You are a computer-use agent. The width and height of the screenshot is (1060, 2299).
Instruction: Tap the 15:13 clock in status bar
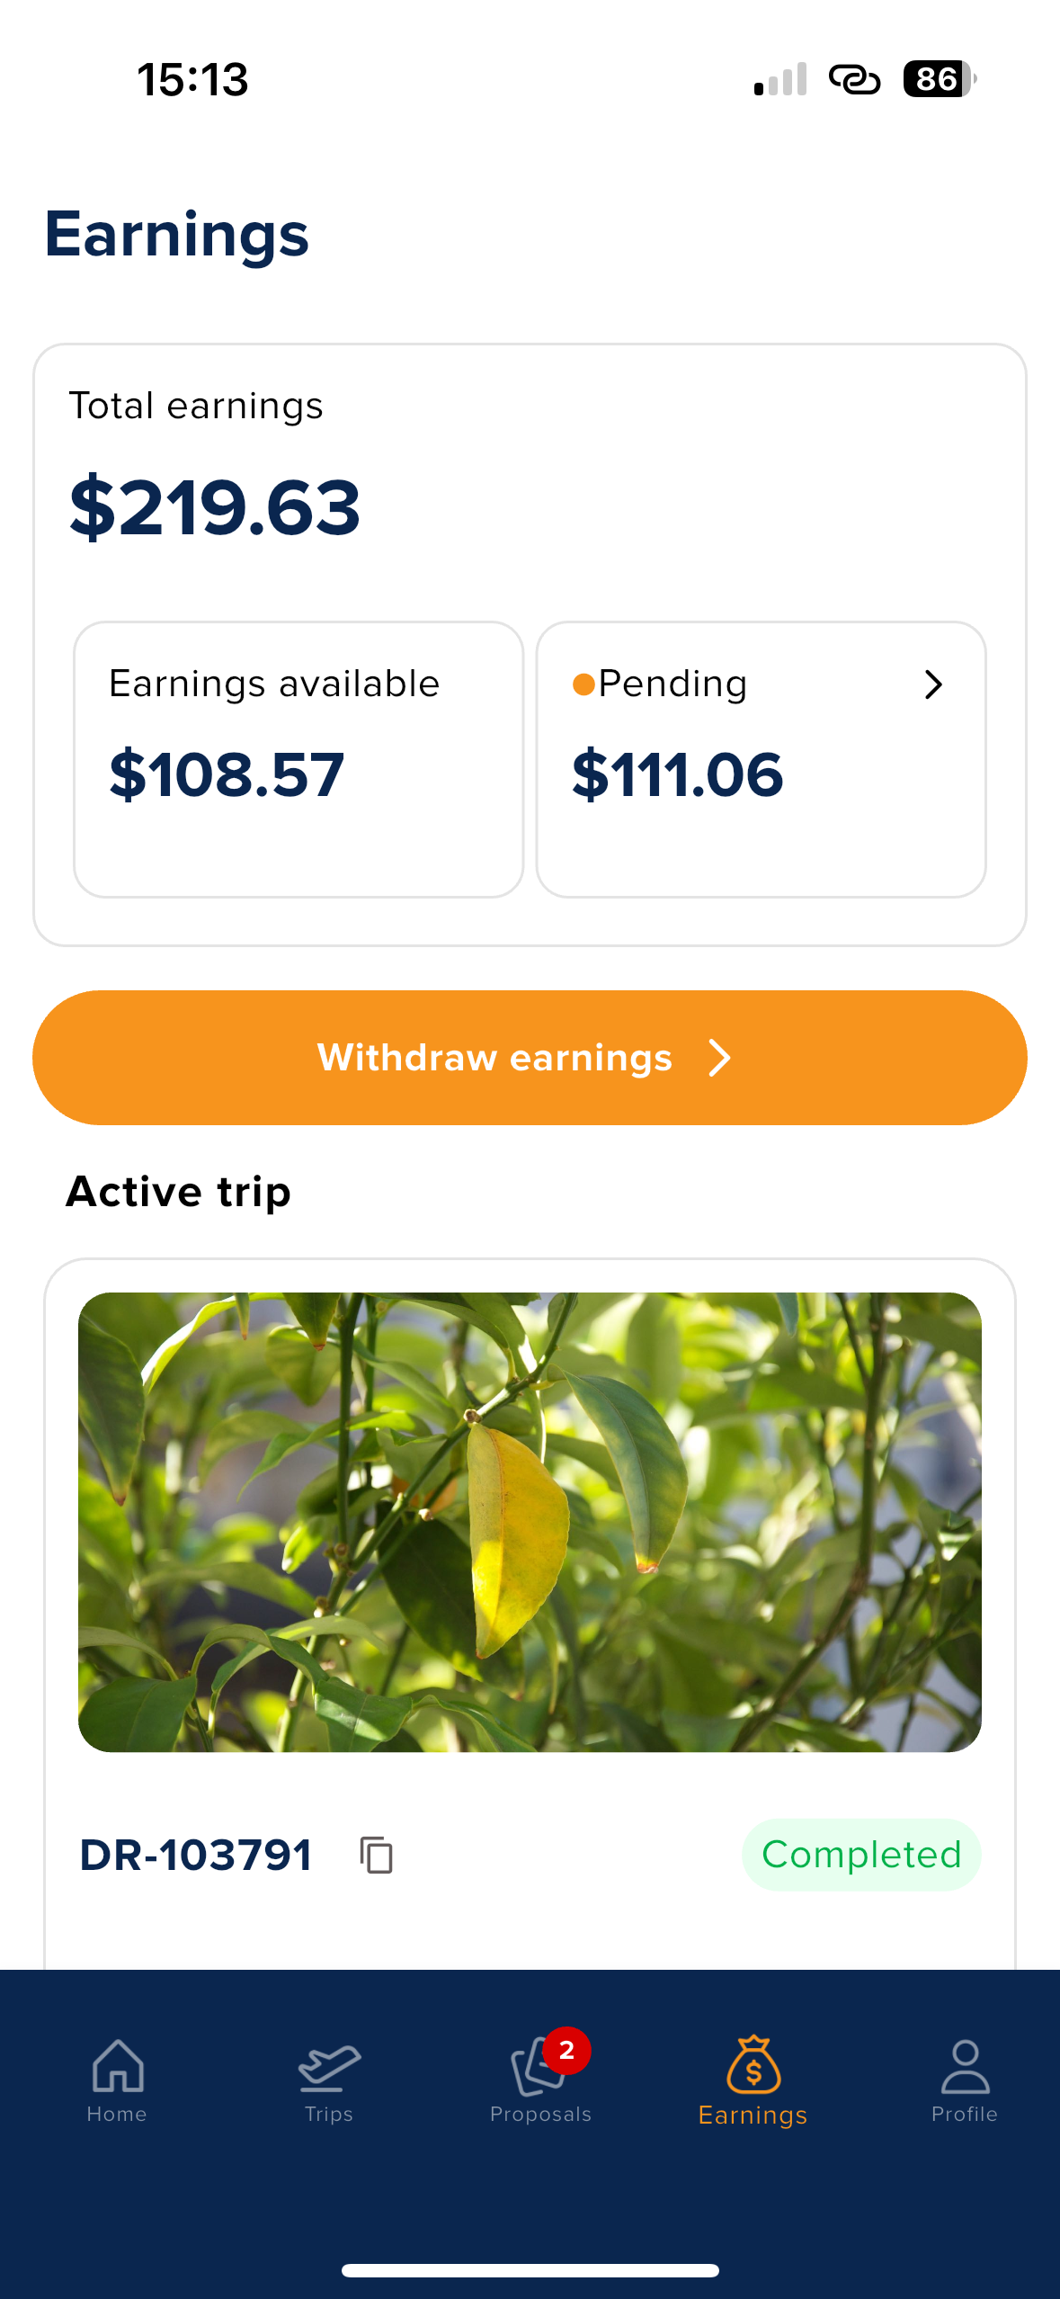[x=192, y=79]
